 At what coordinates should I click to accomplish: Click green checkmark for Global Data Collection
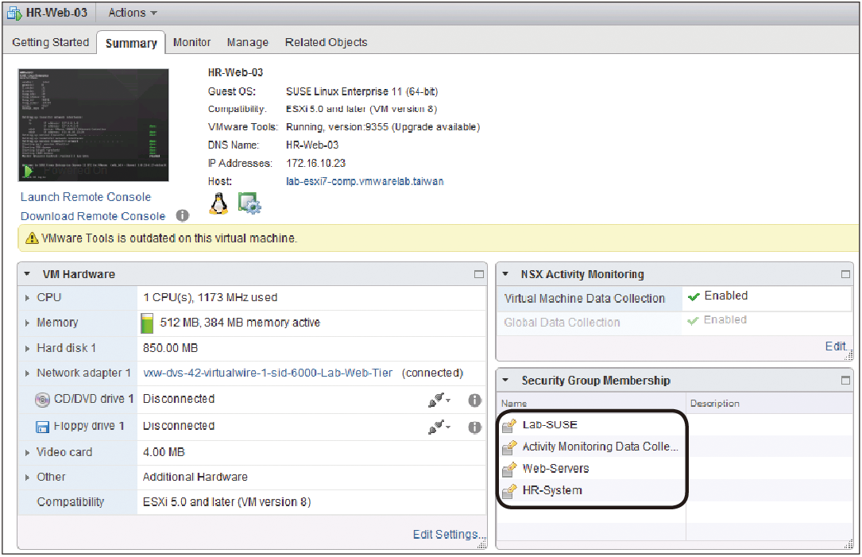tap(694, 320)
